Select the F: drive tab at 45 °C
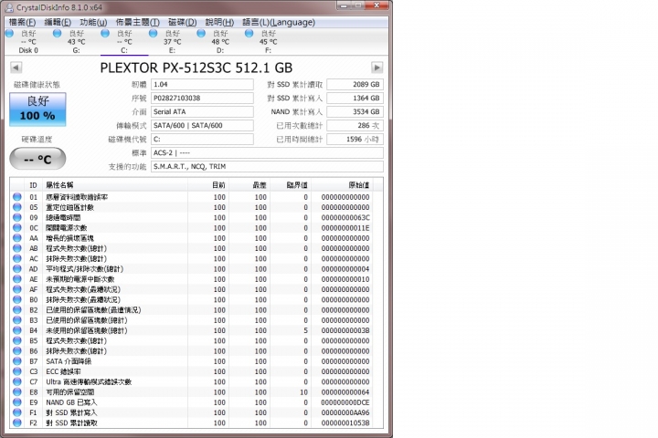Image resolution: width=658 pixels, height=438 pixels. (268, 41)
